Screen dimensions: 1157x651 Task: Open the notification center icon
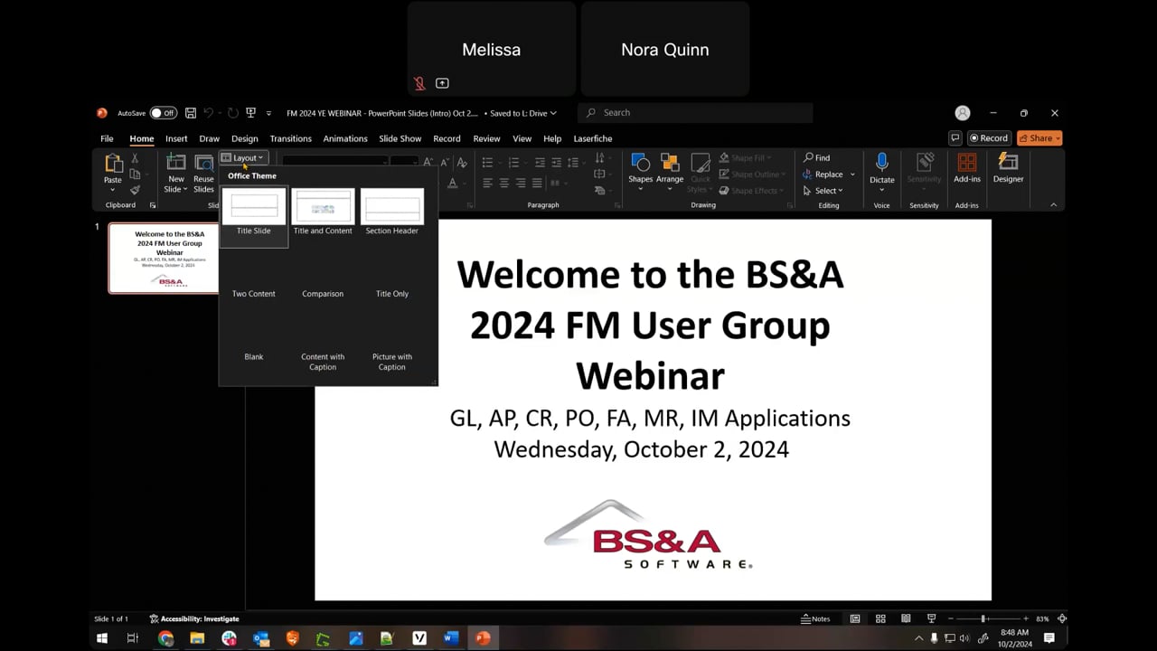tap(1049, 638)
